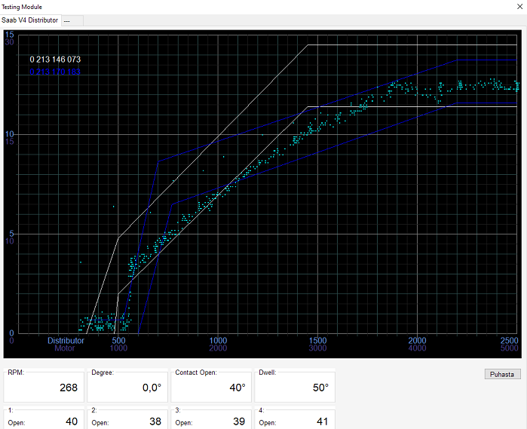
Task: Select cylinder 4 Open value 41
Action: point(323,421)
